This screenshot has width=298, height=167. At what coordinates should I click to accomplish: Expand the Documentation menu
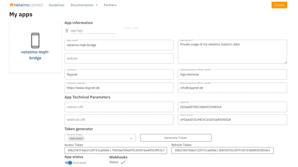click(84, 5)
